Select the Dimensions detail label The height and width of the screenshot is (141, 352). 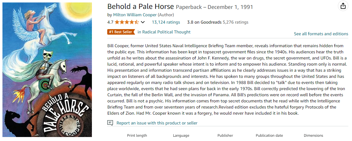[313, 135]
